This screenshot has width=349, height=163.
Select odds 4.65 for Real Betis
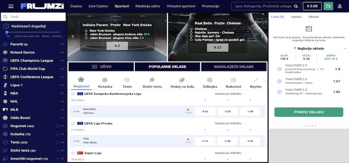tap(205, 112)
